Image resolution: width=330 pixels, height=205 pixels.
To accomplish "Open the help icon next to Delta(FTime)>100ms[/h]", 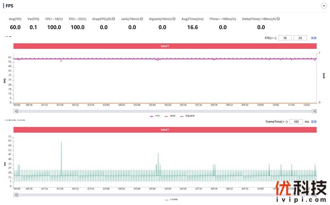I will pyautogui.click(x=278, y=19).
